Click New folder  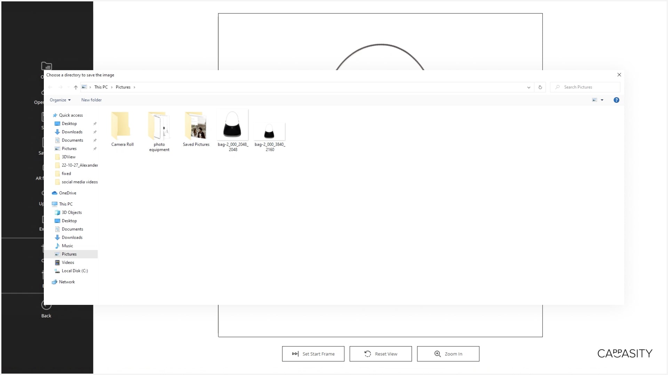pos(92,100)
